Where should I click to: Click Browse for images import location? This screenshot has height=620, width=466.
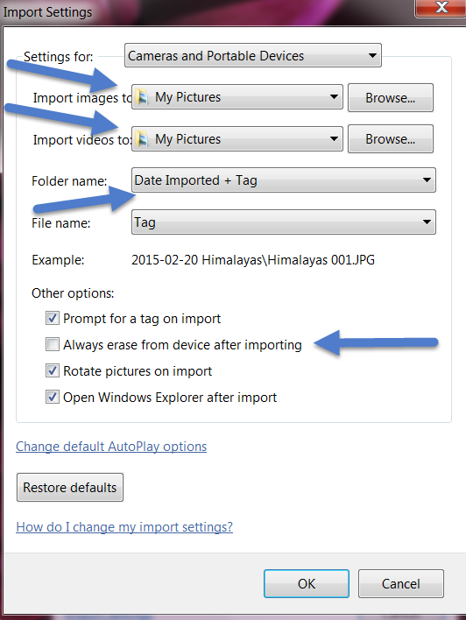click(391, 98)
